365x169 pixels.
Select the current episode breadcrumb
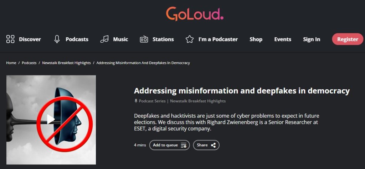click(x=143, y=63)
